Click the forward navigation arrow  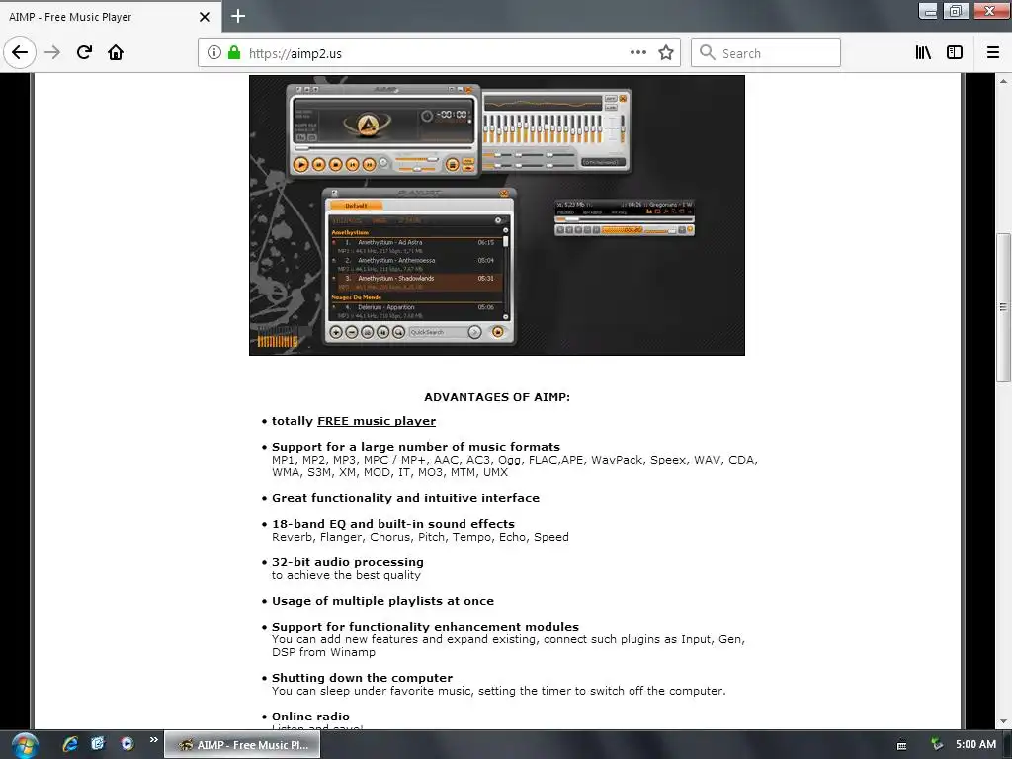(52, 52)
